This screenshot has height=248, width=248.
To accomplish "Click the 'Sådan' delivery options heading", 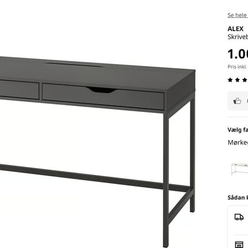I will pyautogui.click(x=238, y=198).
